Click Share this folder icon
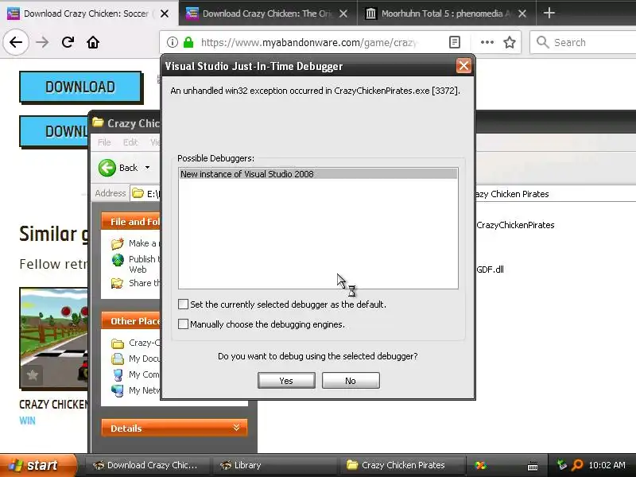The width and height of the screenshot is (636, 477). click(x=117, y=283)
